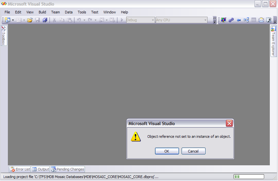Switch to the Pending Changes tab

(x=68, y=169)
